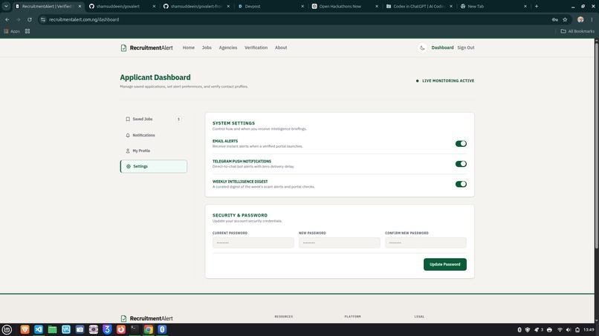The image size is (599, 336).
Task: Open Visual Studio Code from taskbar
Action: coord(39,329)
